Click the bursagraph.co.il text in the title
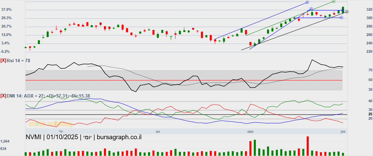The image size is (373, 156). pos(119,137)
